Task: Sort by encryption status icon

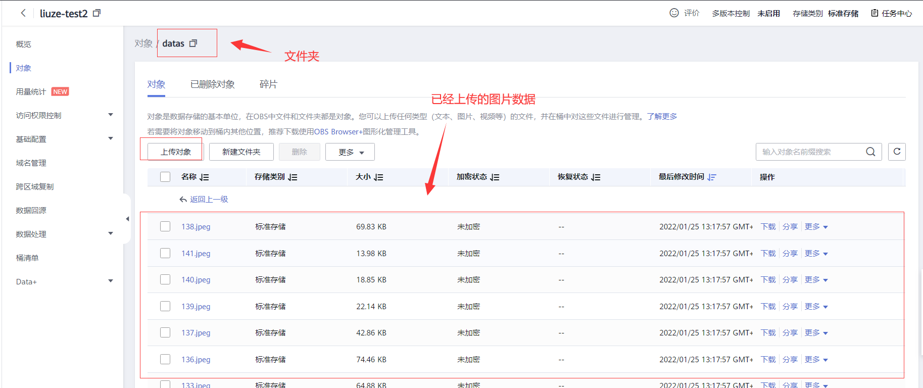Action: 495,177
